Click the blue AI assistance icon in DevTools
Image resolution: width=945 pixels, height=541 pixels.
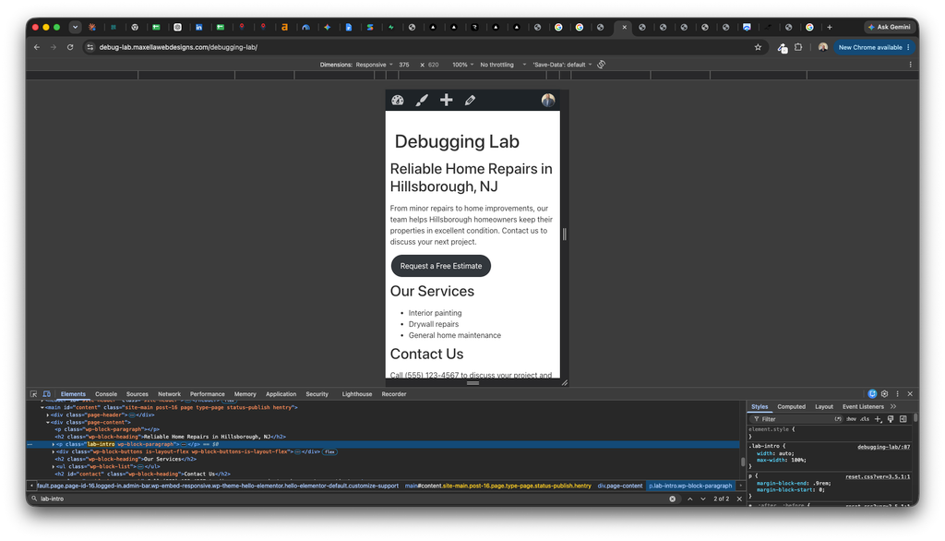tap(872, 394)
